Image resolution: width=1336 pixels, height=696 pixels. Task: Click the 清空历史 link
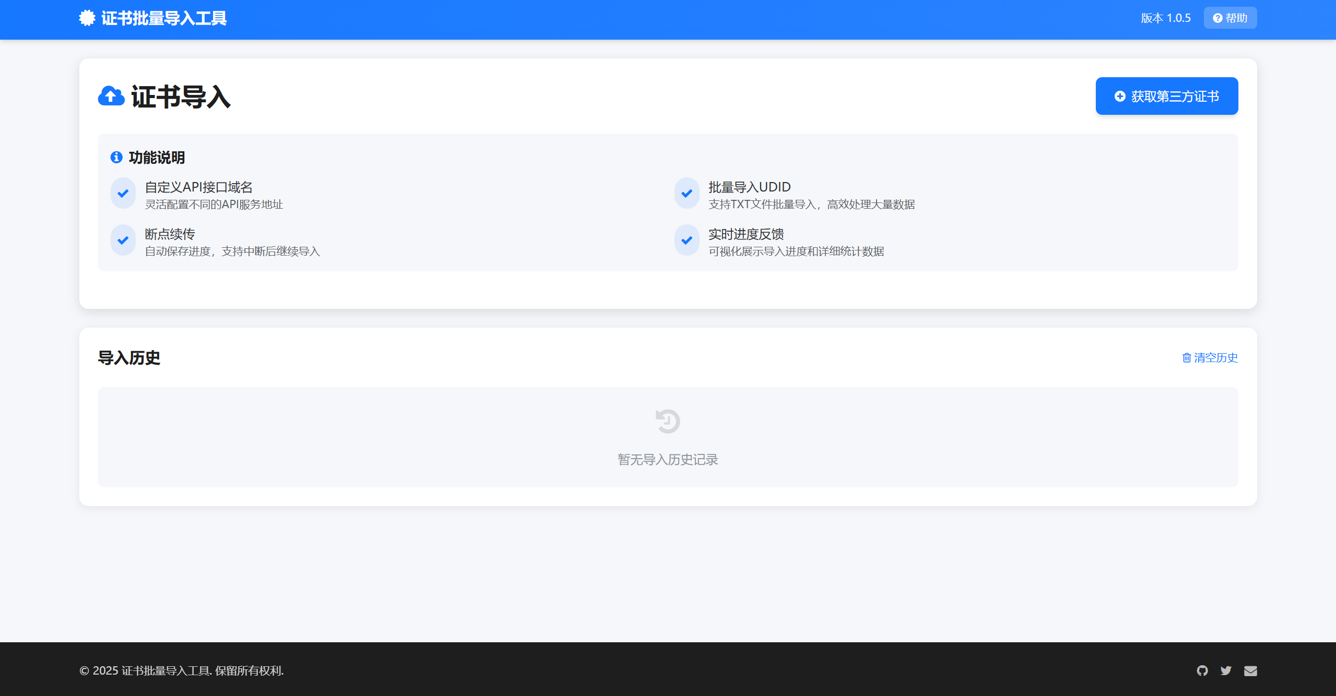pyautogui.click(x=1216, y=357)
